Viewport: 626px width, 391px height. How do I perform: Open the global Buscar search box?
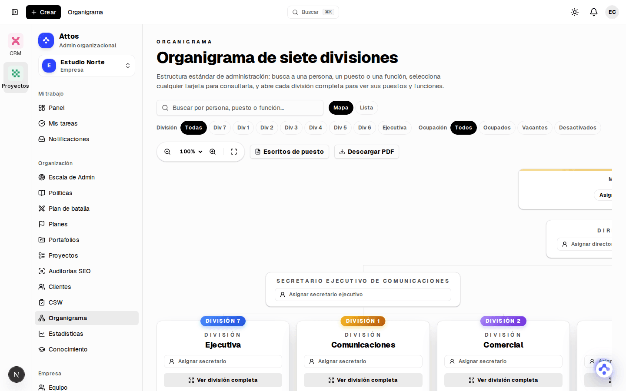coord(313,12)
